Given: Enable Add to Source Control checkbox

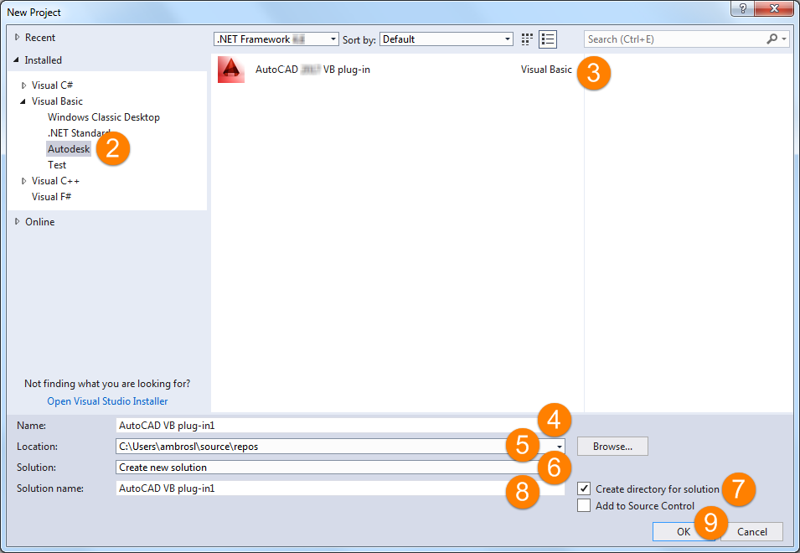Looking at the screenshot, I should pos(584,505).
